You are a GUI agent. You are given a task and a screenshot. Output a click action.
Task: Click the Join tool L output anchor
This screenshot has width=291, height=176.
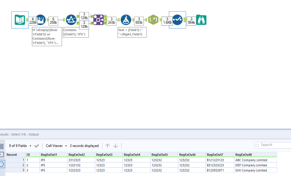tap(105, 16)
